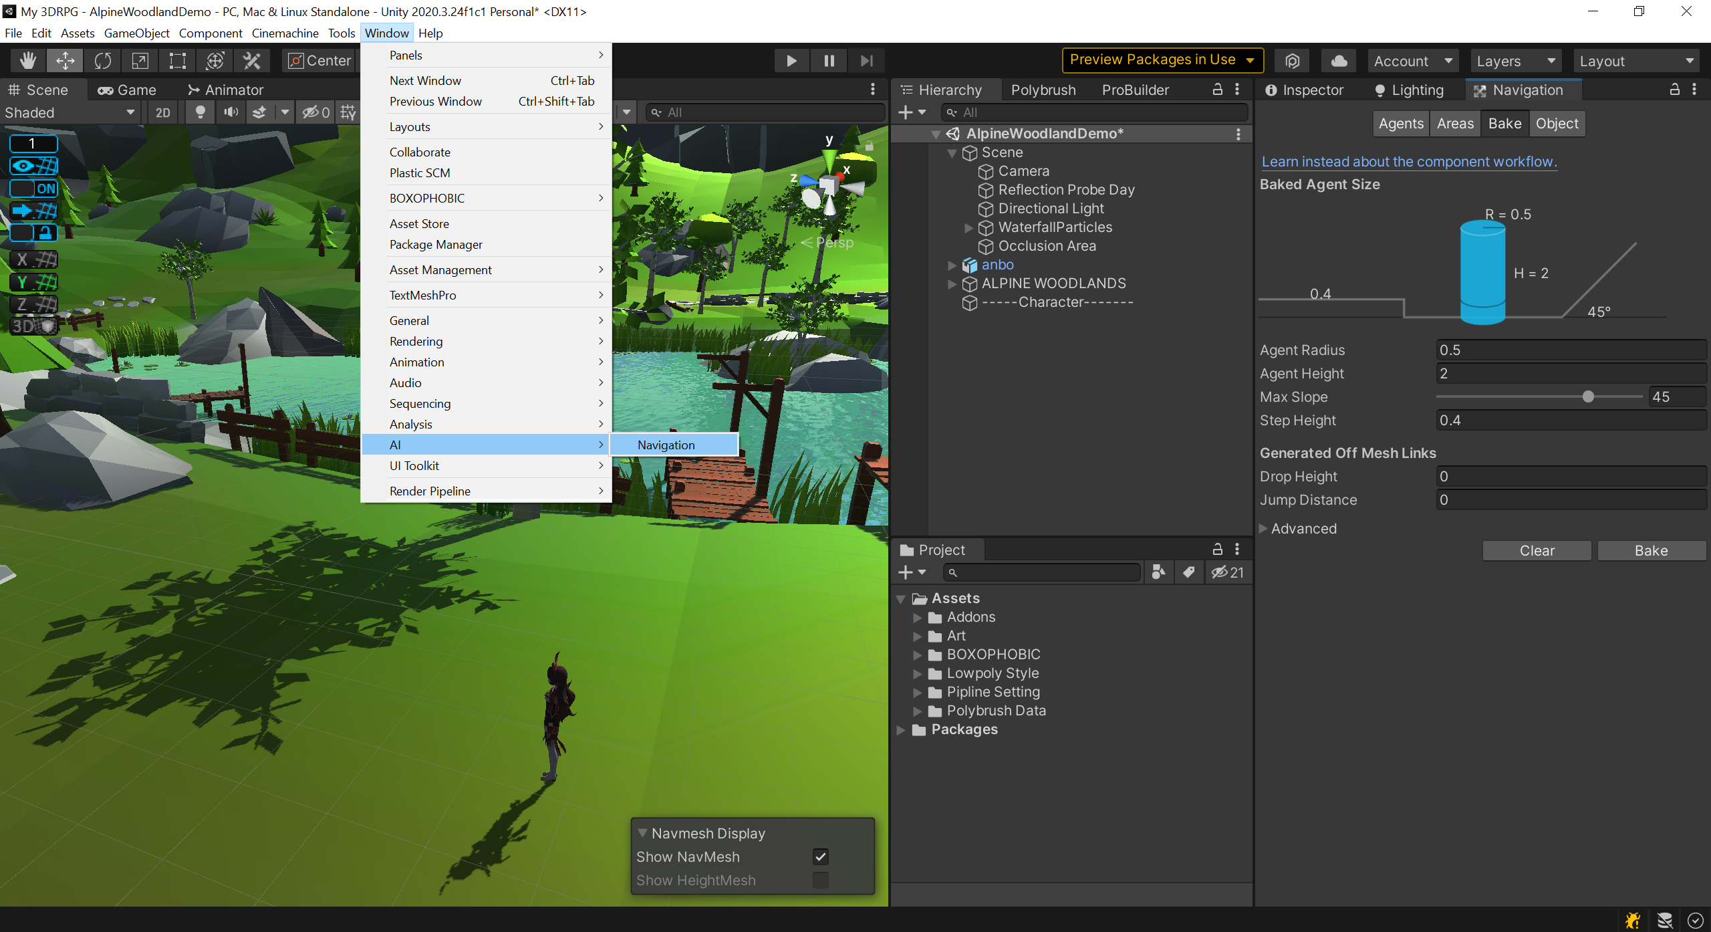Click lock icon on Hierarchy panel

point(1218,89)
